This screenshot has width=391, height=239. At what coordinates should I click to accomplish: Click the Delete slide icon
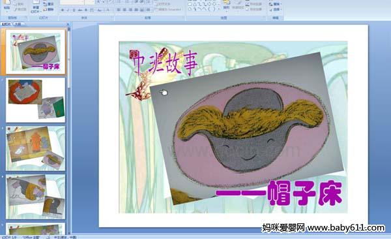45,10
